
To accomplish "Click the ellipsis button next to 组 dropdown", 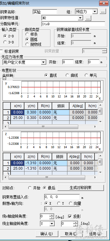I will (103, 12).
